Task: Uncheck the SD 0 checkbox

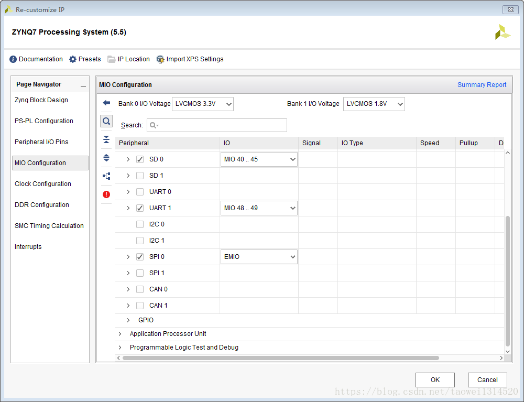Action: pos(140,159)
